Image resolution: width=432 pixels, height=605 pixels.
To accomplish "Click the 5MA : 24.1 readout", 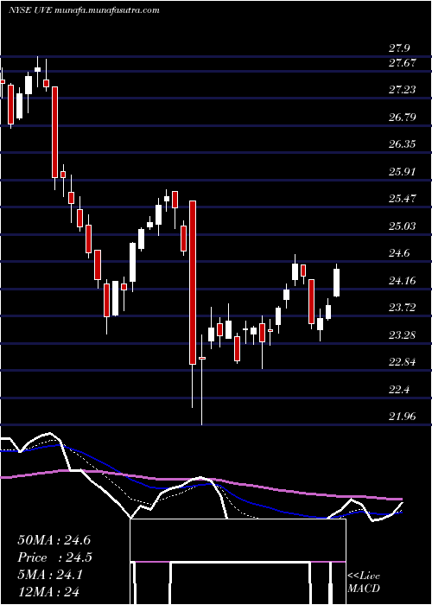I will 50,575.
